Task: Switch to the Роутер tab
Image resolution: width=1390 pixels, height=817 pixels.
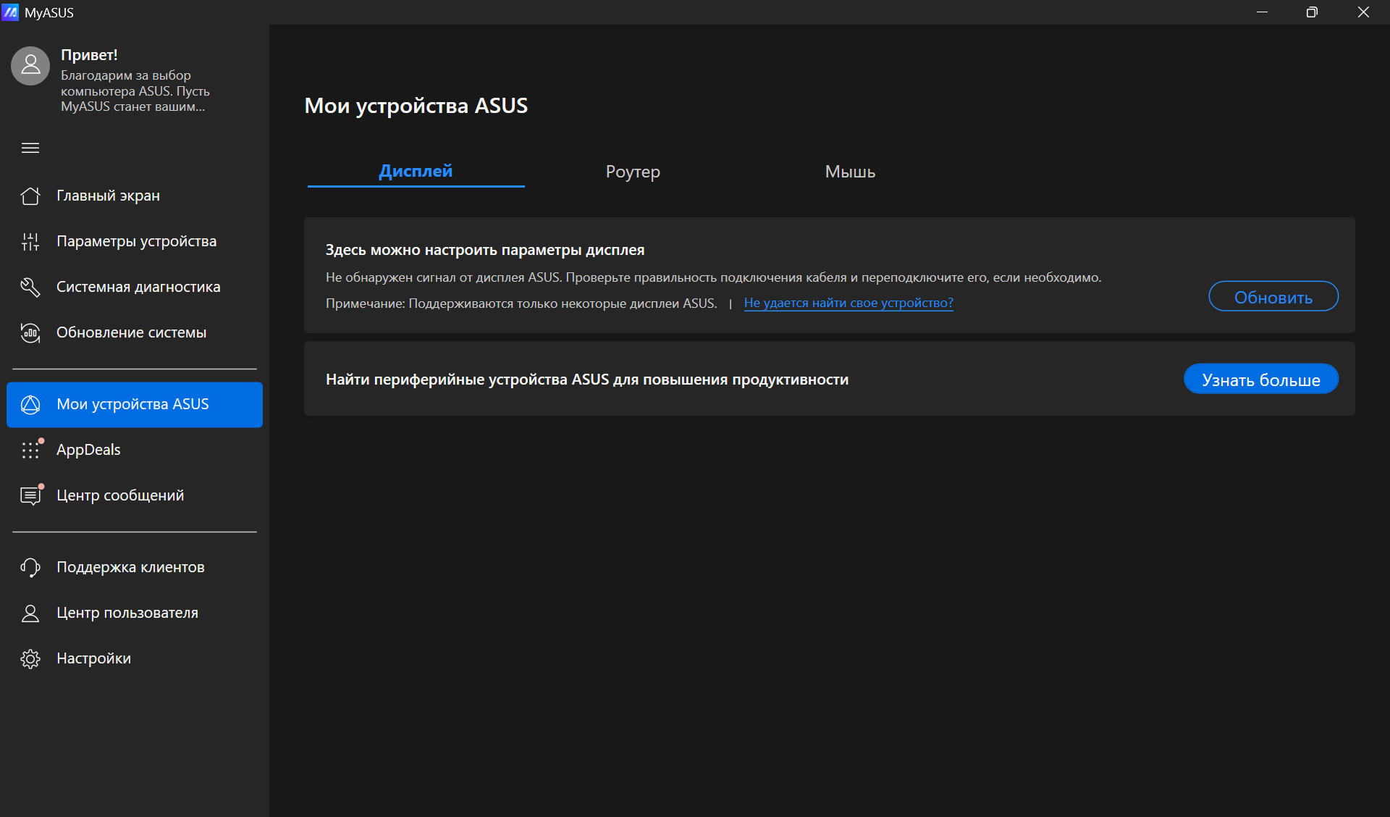Action: click(x=633, y=172)
